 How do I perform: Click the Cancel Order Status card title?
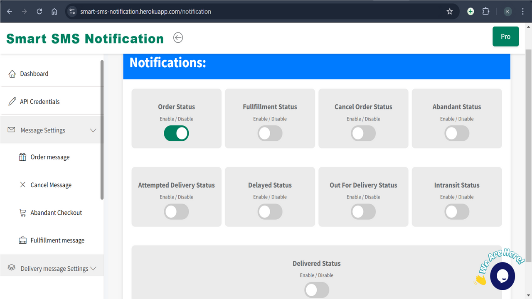363,107
